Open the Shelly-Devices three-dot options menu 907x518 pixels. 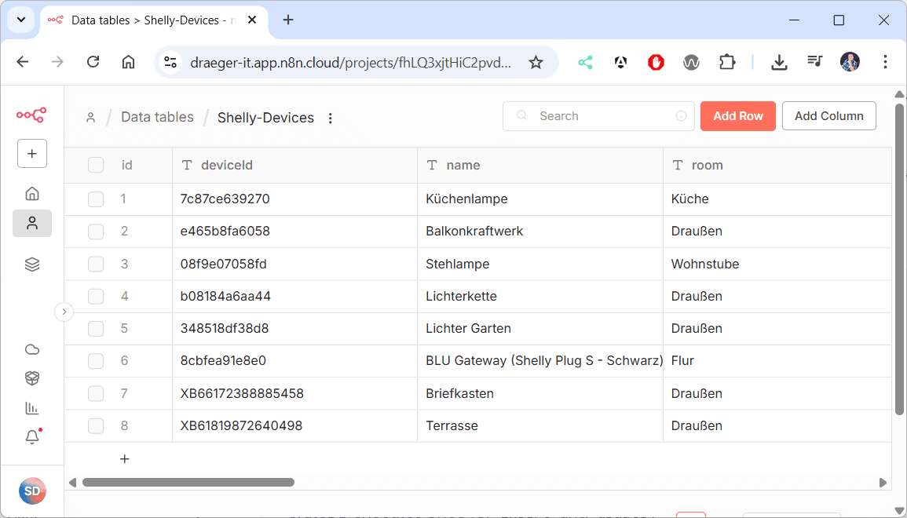click(x=330, y=118)
